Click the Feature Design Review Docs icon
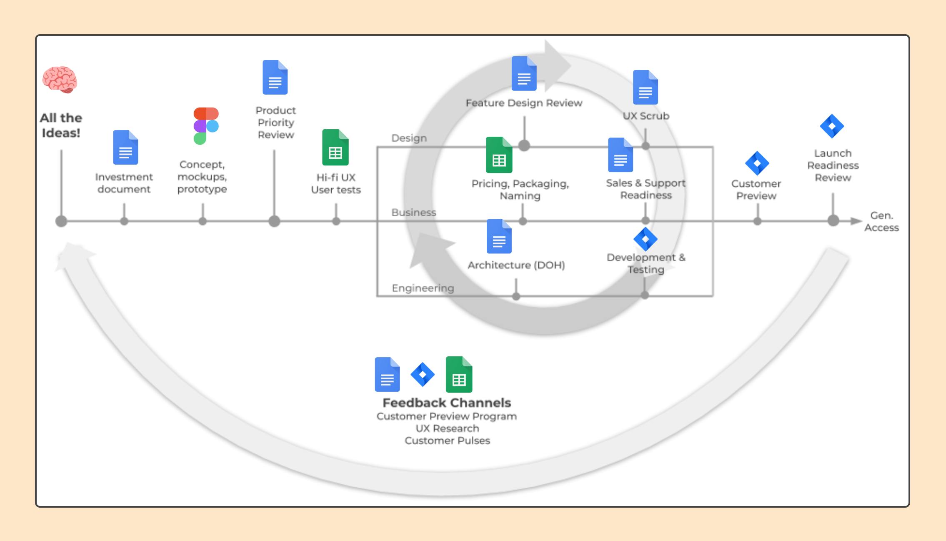The width and height of the screenshot is (946, 541). pyautogui.click(x=524, y=74)
